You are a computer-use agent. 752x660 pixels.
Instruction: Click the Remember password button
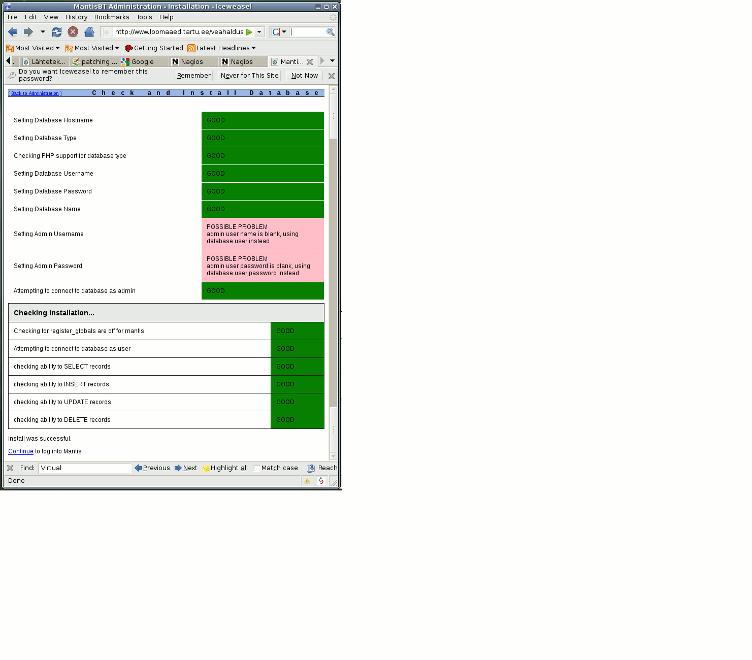[193, 76]
